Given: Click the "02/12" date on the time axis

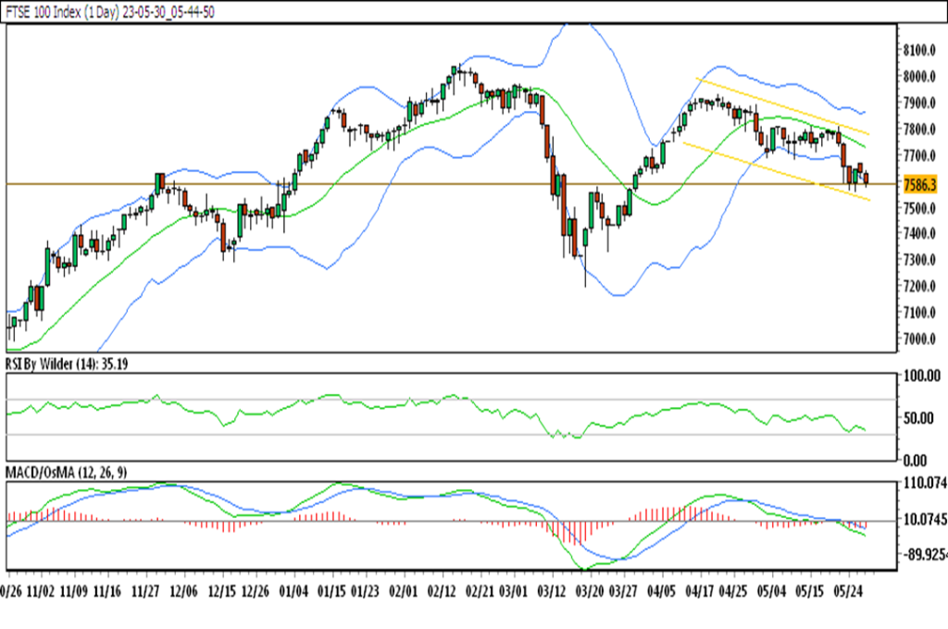Looking at the screenshot, I should (x=442, y=591).
